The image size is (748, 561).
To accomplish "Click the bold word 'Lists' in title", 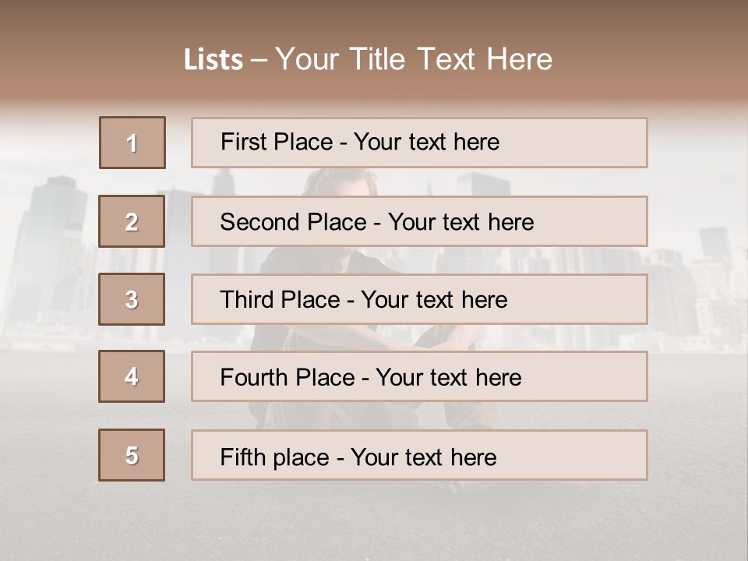I will click(x=213, y=60).
